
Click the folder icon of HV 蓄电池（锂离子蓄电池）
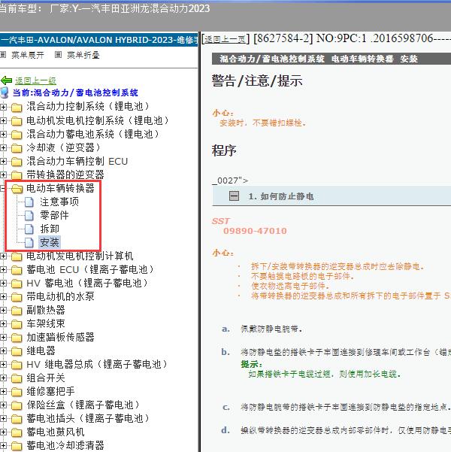coord(17,284)
